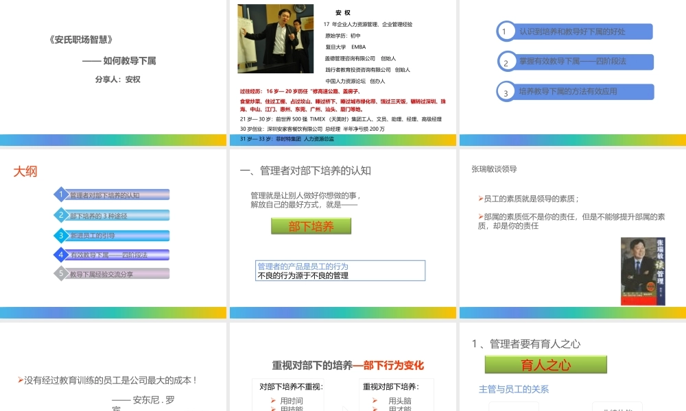Click heading 一、管理者对部下培养的认知
Image resolution: width=686 pixels, height=411 pixels.
click(305, 171)
